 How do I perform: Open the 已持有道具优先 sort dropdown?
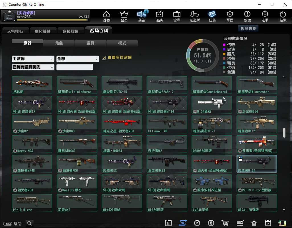33,67
